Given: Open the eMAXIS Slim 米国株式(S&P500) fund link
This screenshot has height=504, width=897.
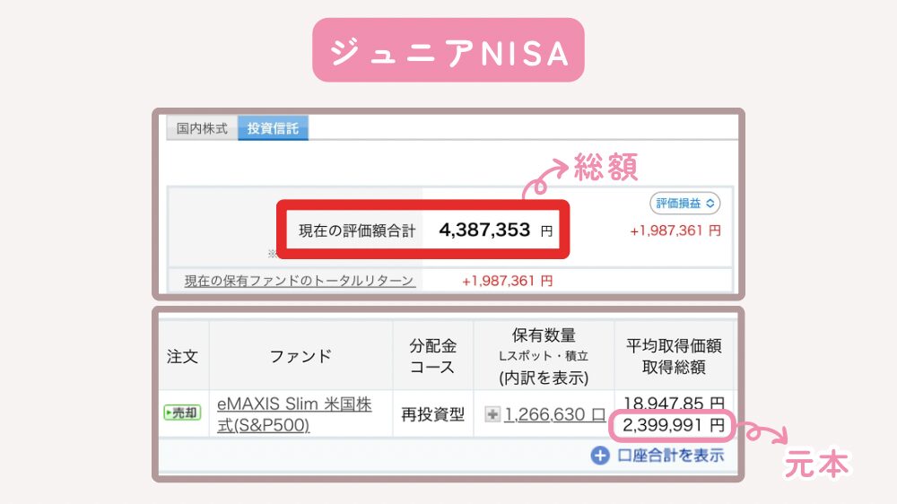Looking at the screenshot, I should coord(294,414).
